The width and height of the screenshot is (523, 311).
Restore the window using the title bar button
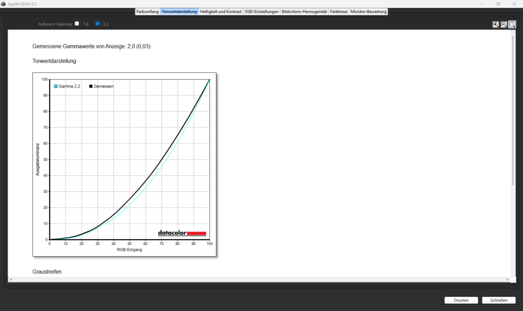click(x=498, y=4)
